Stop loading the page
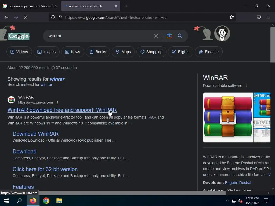 click(26, 17)
